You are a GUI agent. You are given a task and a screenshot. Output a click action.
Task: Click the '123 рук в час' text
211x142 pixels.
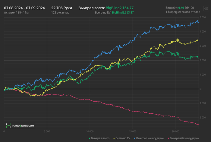60,13
